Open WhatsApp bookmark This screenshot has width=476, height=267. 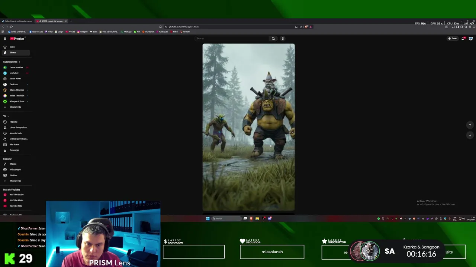(x=126, y=32)
